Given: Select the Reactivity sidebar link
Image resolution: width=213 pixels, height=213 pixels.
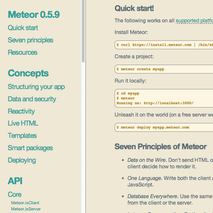Looking at the screenshot, I should click(21, 111).
